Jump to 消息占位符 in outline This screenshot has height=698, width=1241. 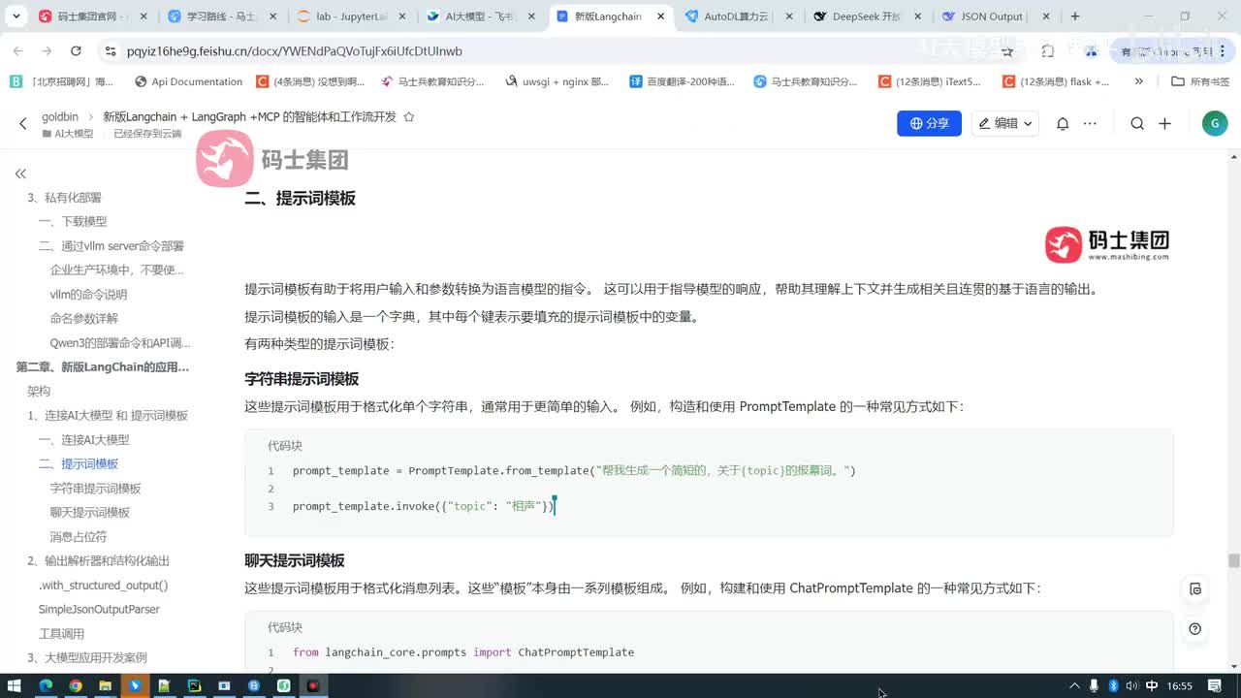pos(79,536)
